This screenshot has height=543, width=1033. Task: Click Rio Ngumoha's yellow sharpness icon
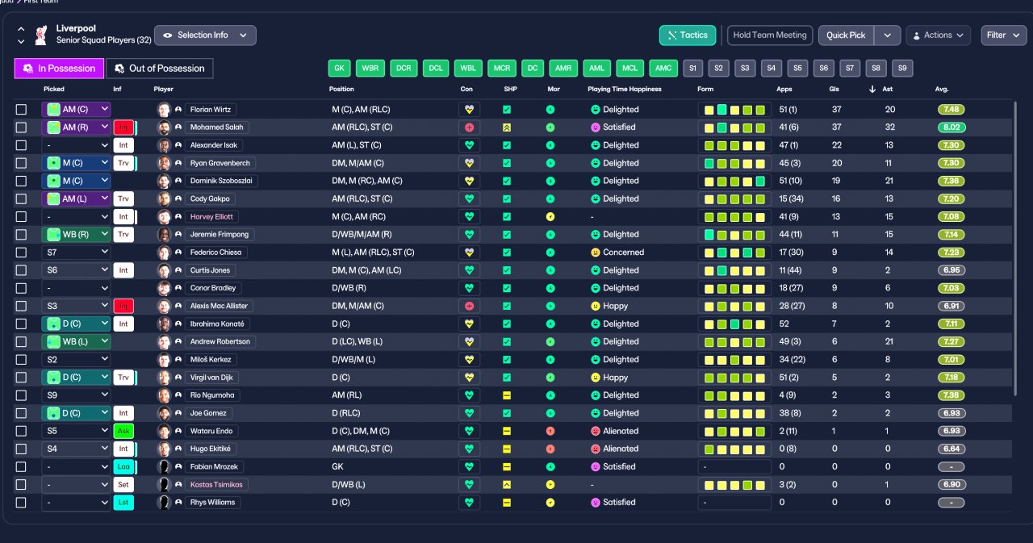click(507, 395)
